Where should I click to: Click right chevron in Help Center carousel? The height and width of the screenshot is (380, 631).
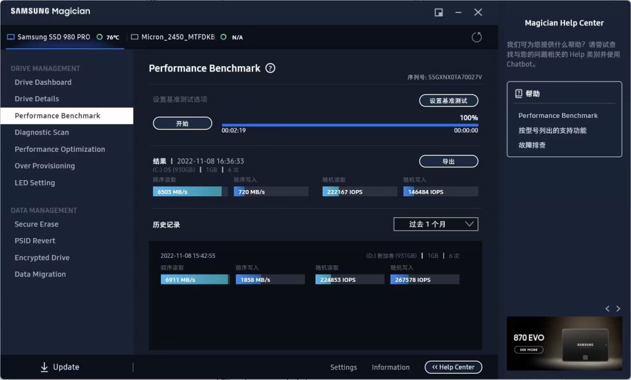point(618,308)
